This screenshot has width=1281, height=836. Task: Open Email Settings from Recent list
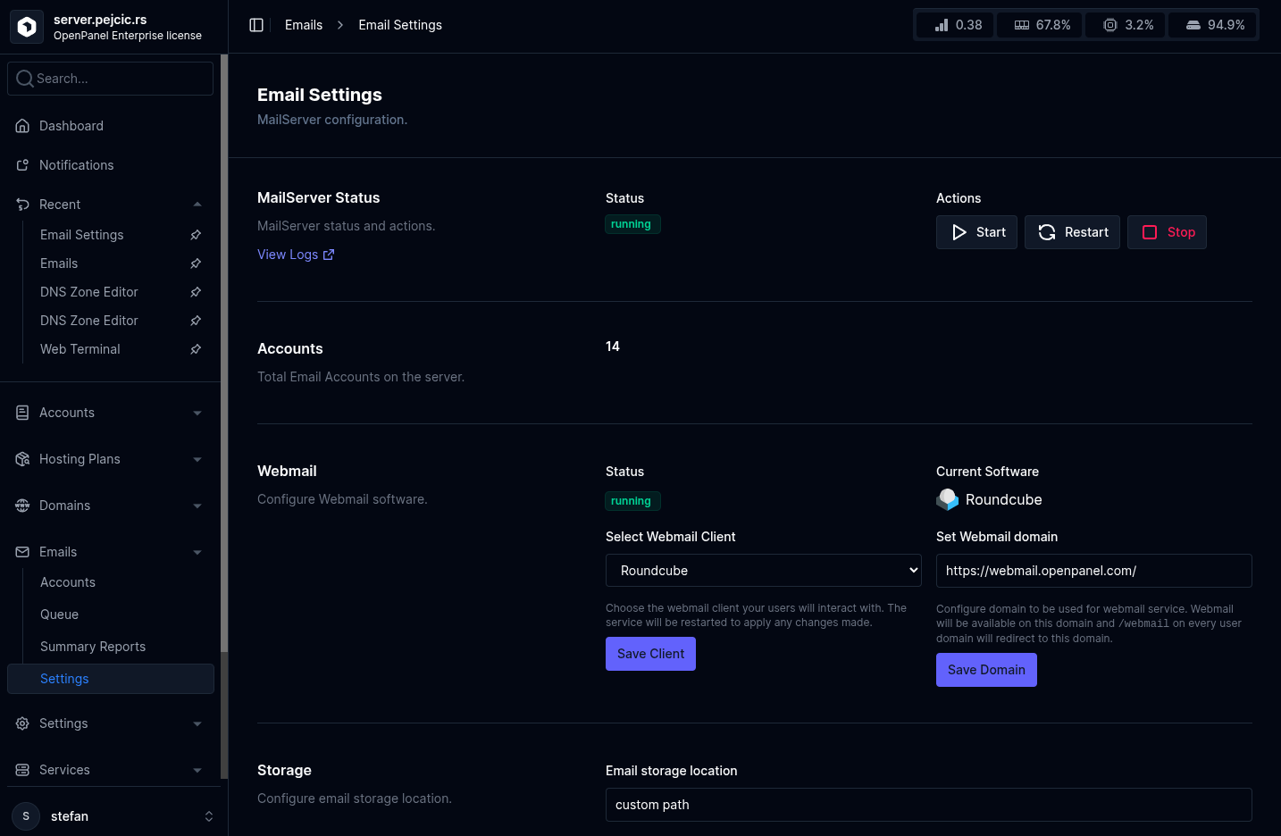(x=82, y=235)
